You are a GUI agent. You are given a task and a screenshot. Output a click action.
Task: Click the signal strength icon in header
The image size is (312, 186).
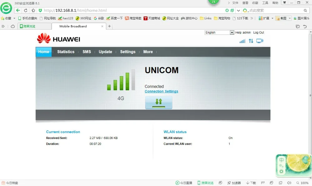(242, 41)
